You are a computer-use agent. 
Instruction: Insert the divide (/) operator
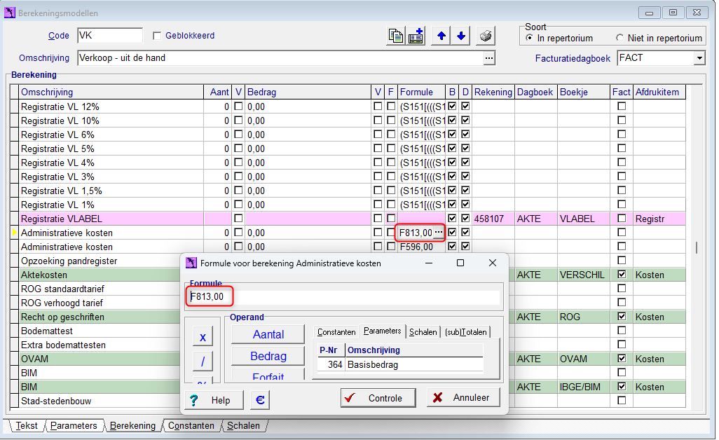(203, 362)
